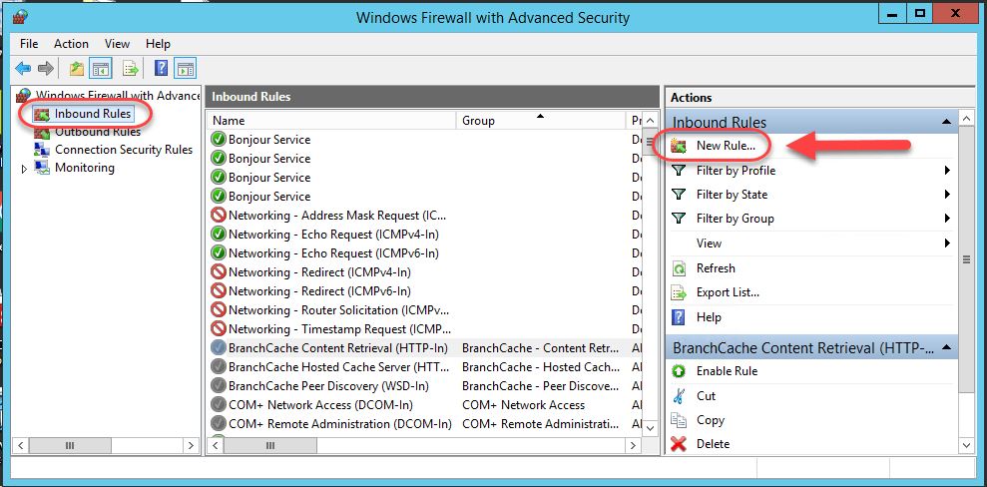Click Copy action in Actions pane

(x=710, y=420)
